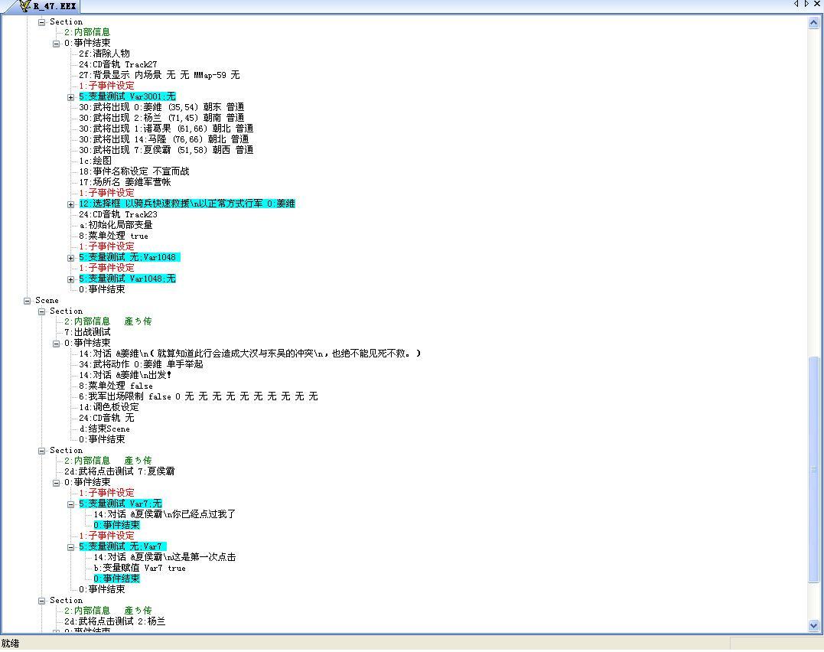Select 1c:绘图 row
Image resolution: width=824 pixels, height=652 pixels.
click(95, 161)
